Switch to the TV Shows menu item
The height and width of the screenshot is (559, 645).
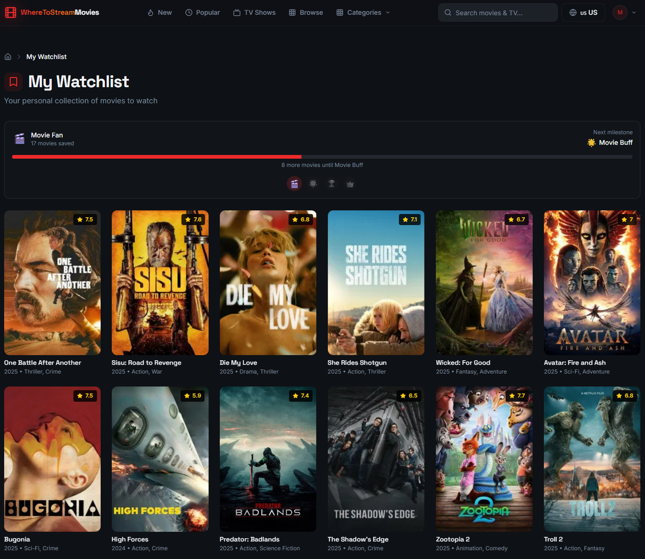click(254, 12)
